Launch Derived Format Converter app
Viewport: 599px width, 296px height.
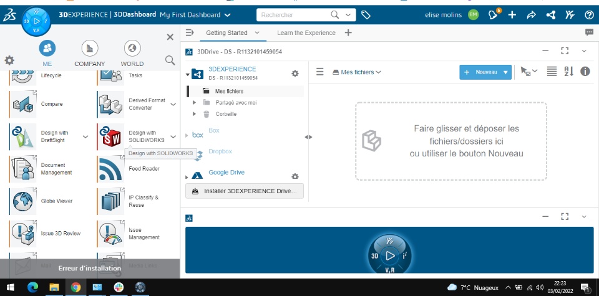pyautogui.click(x=111, y=104)
